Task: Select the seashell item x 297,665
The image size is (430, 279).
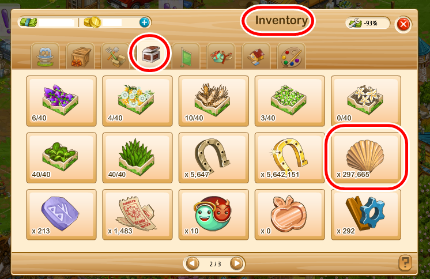Action: 366,158
